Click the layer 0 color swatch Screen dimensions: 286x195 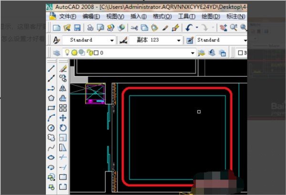tap(95, 53)
